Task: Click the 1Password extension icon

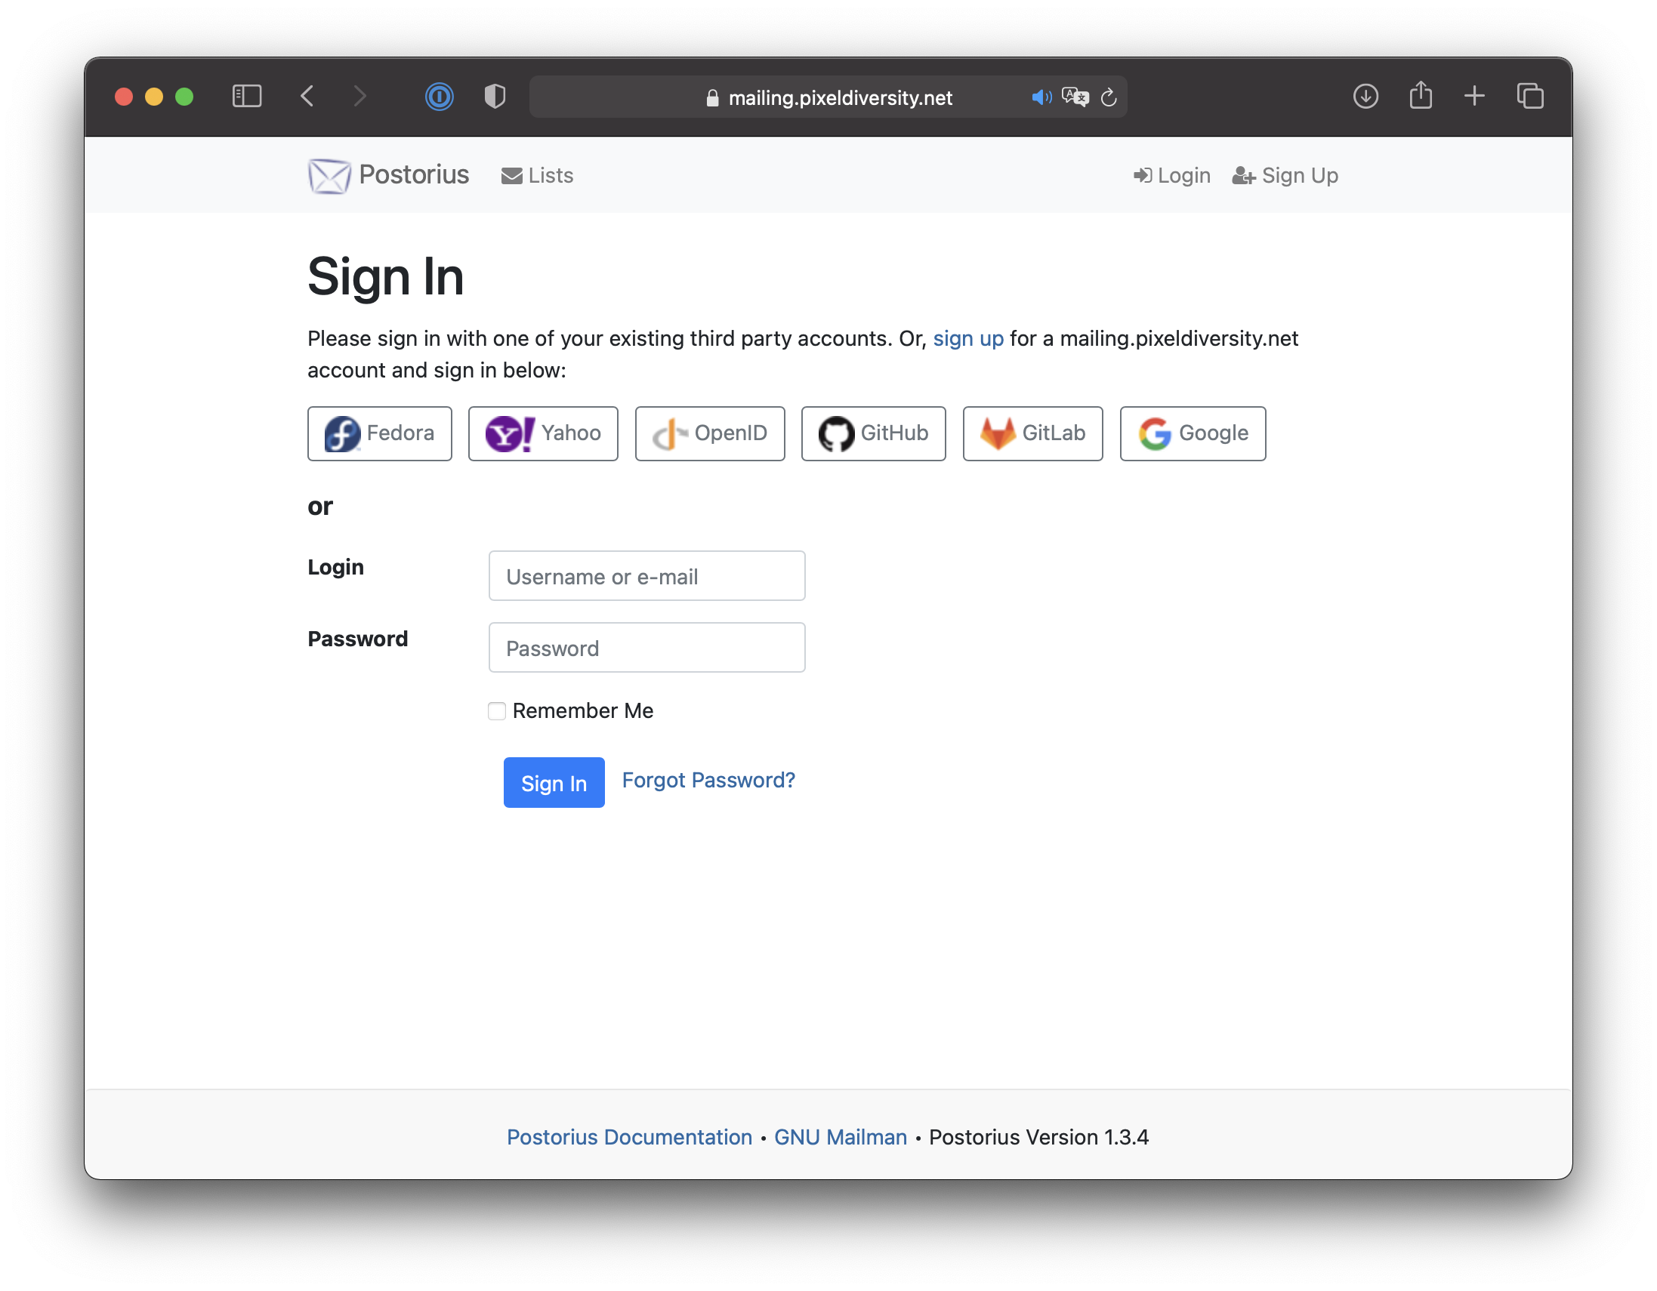Action: pyautogui.click(x=439, y=97)
